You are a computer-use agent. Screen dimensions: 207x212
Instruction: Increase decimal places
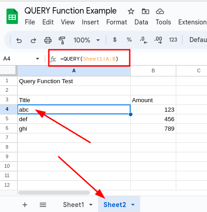coord(158,40)
